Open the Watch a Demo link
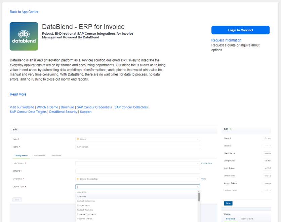The width and height of the screenshot is (281, 222). tap(47, 107)
